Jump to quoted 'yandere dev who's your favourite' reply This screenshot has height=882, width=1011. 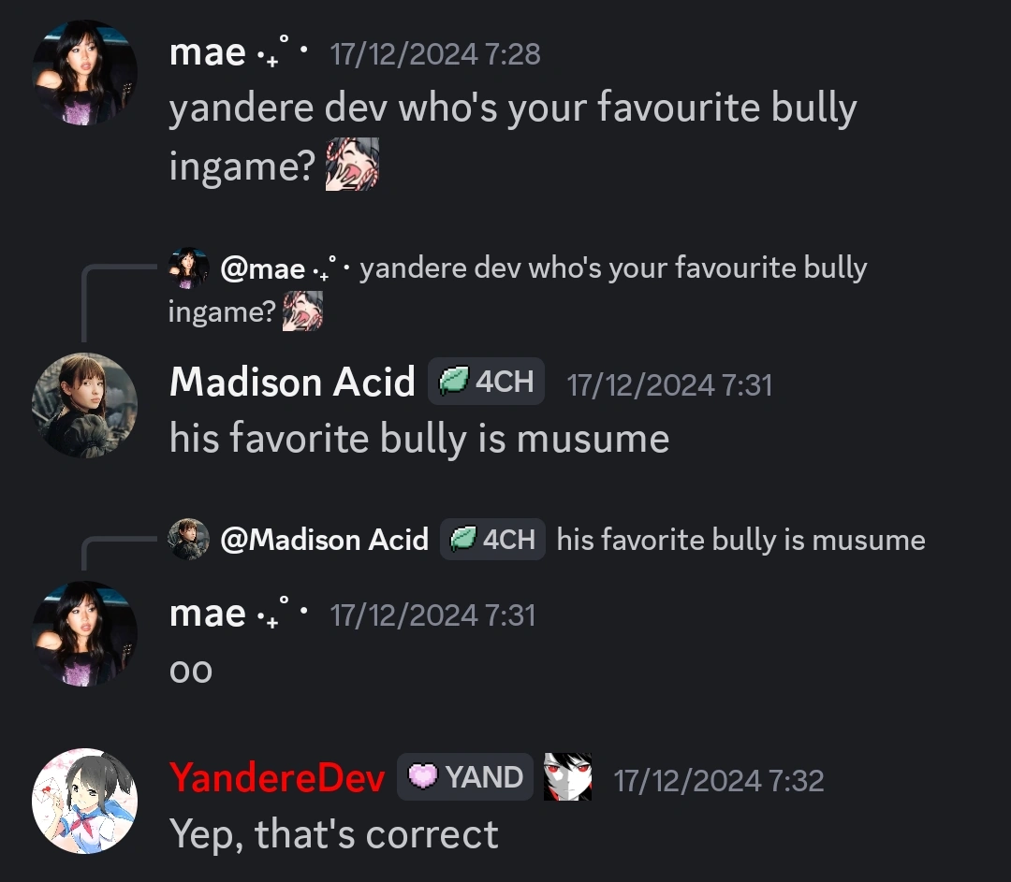coord(517,290)
